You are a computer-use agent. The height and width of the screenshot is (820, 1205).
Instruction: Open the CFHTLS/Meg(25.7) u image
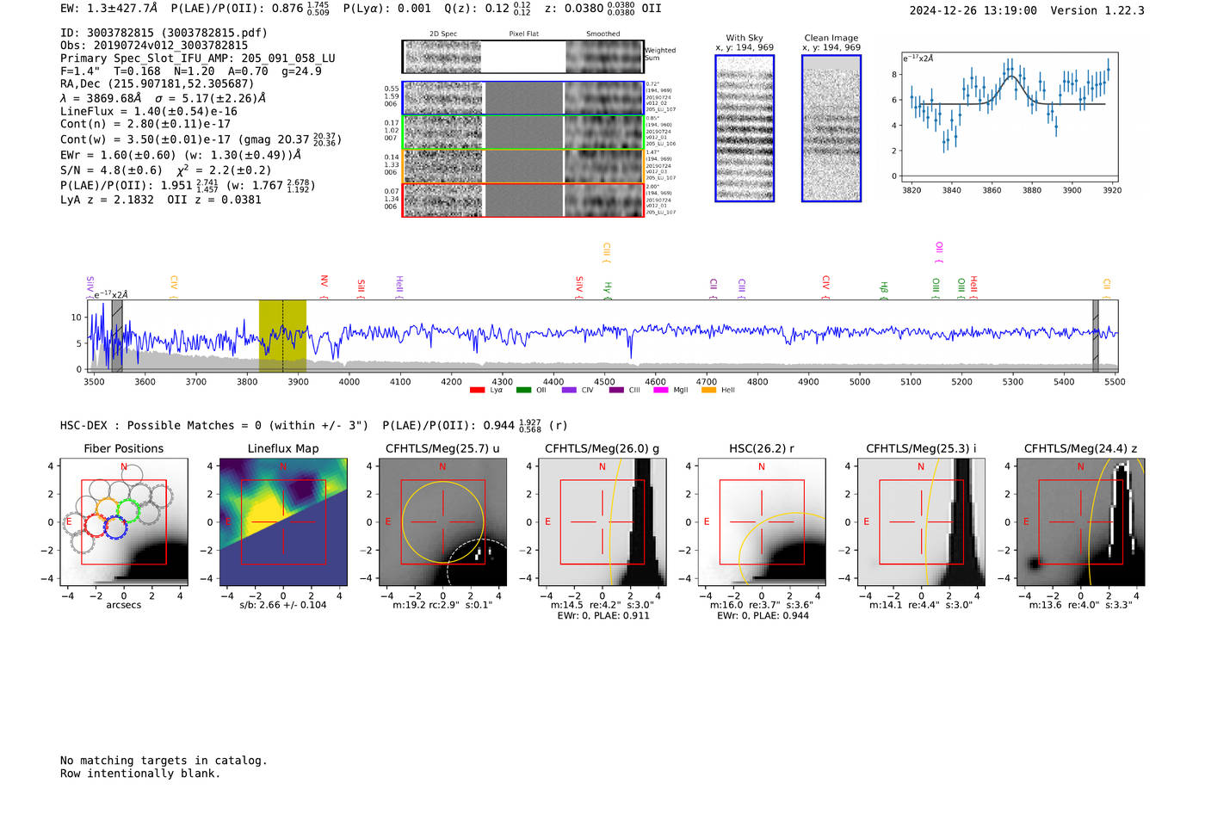coord(442,522)
